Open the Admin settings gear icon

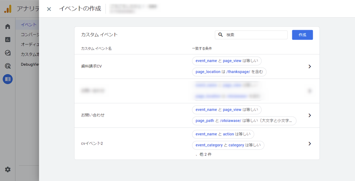(x=8, y=170)
